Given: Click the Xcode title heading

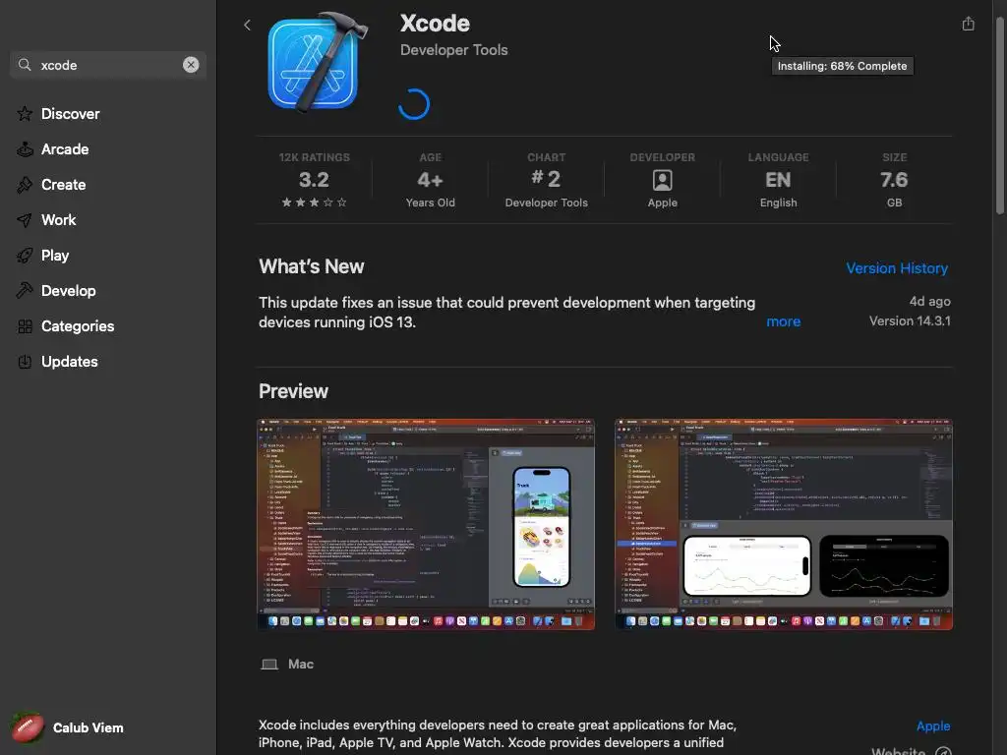Looking at the screenshot, I should coord(435,24).
